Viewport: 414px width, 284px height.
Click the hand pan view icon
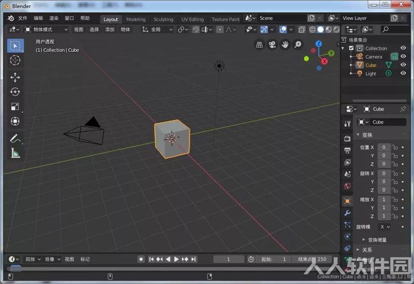click(285, 44)
